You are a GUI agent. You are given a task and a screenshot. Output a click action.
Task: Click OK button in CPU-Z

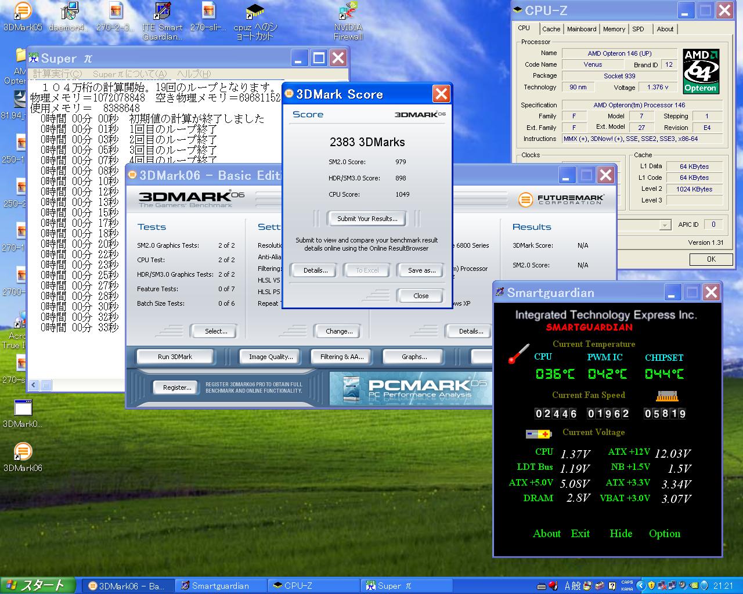click(711, 259)
